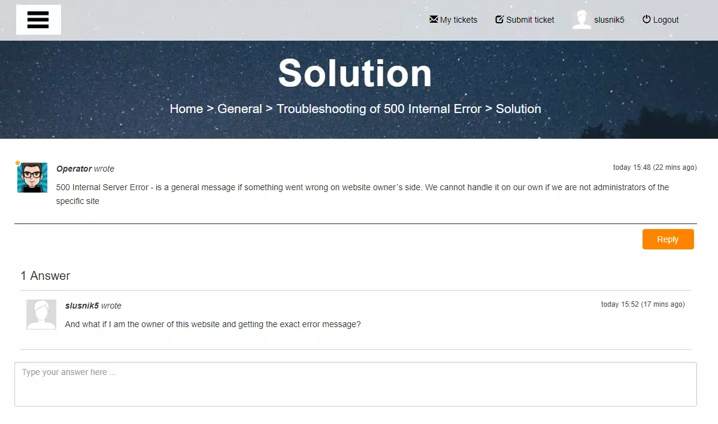
Task: Click the Solution page title
Action: click(x=355, y=73)
